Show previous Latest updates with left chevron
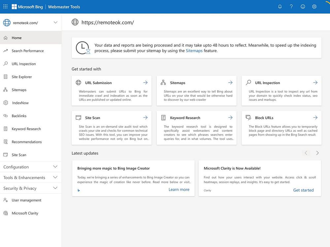330x247 pixels. [x=306, y=153]
